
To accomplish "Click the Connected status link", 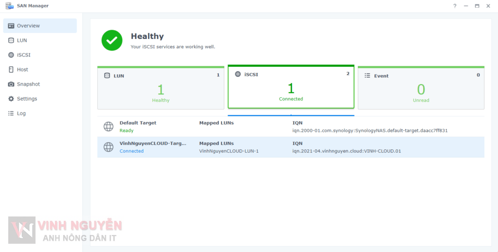I will tap(132, 151).
